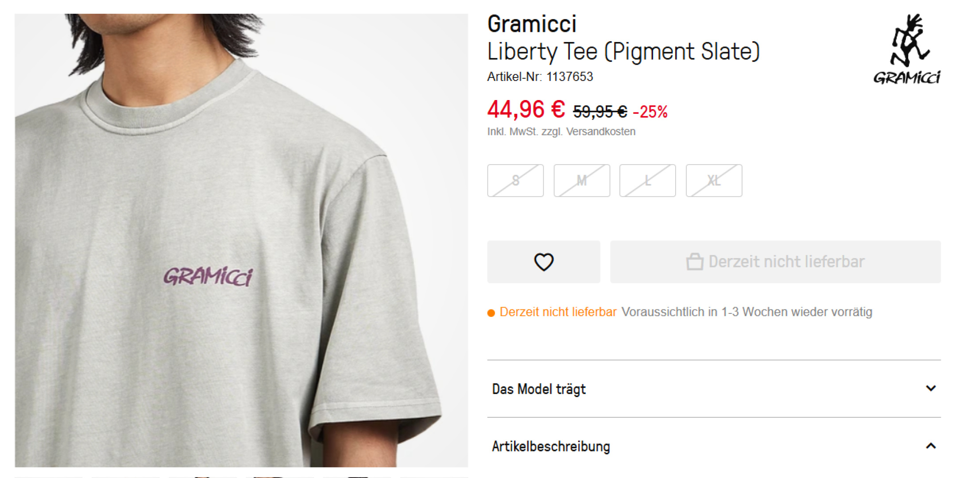Click the Artikelbeschreibung section heading

tap(551, 447)
